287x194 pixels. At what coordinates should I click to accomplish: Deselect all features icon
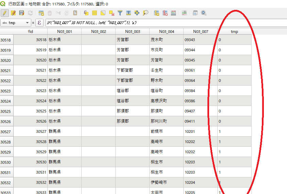(112, 13)
